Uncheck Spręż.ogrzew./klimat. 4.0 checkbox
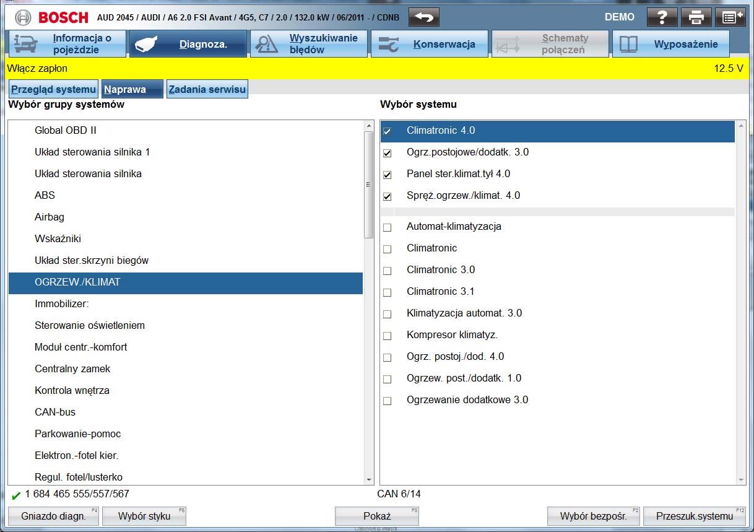Screen dimensions: 754x532 point(387,196)
